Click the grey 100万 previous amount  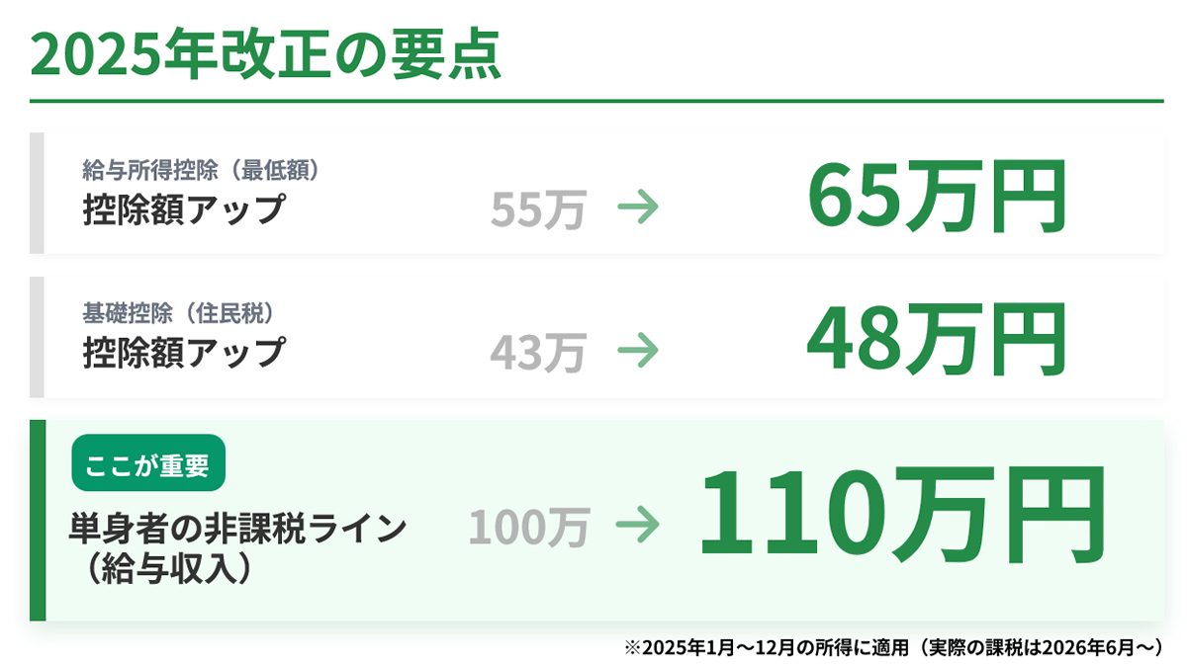pos(529,527)
